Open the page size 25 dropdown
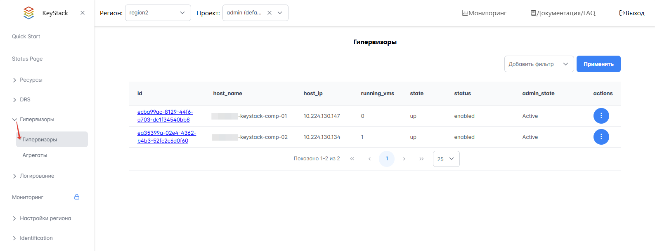 click(x=446, y=159)
